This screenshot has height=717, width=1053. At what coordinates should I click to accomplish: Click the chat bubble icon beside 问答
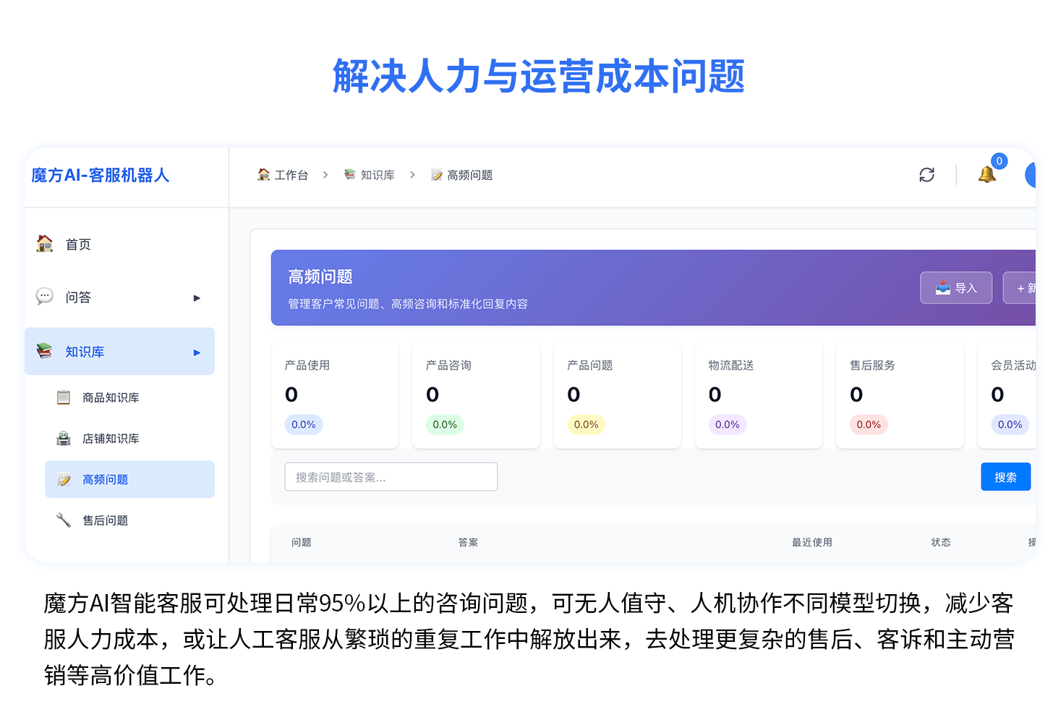point(45,297)
